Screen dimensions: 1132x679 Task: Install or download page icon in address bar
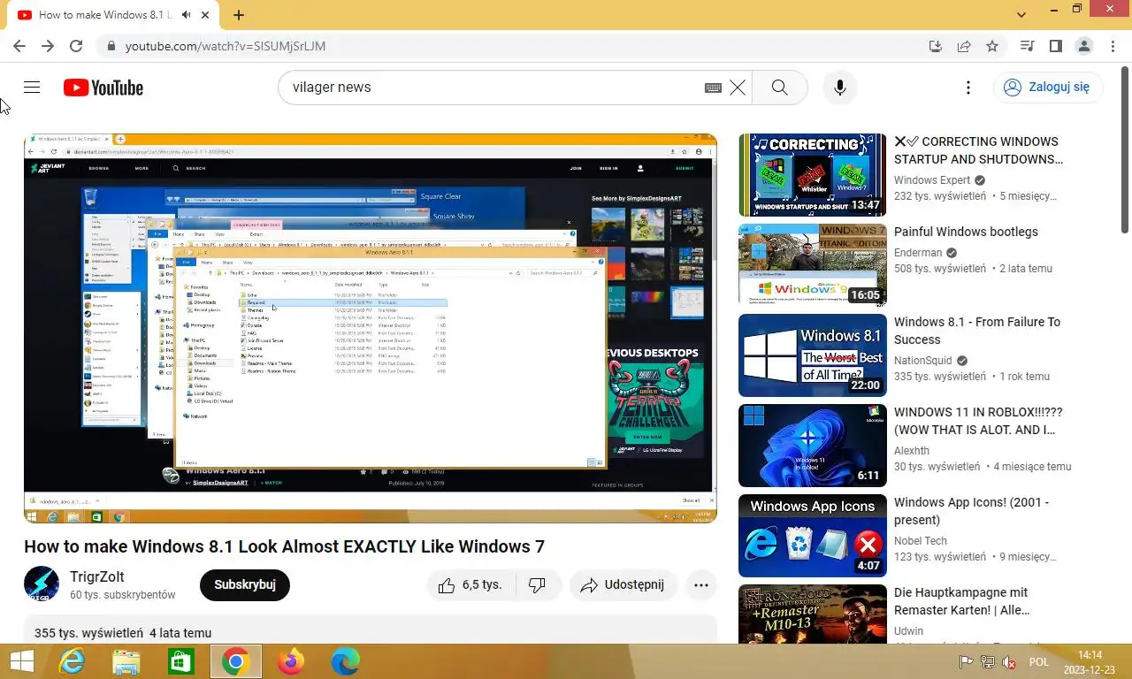[936, 46]
